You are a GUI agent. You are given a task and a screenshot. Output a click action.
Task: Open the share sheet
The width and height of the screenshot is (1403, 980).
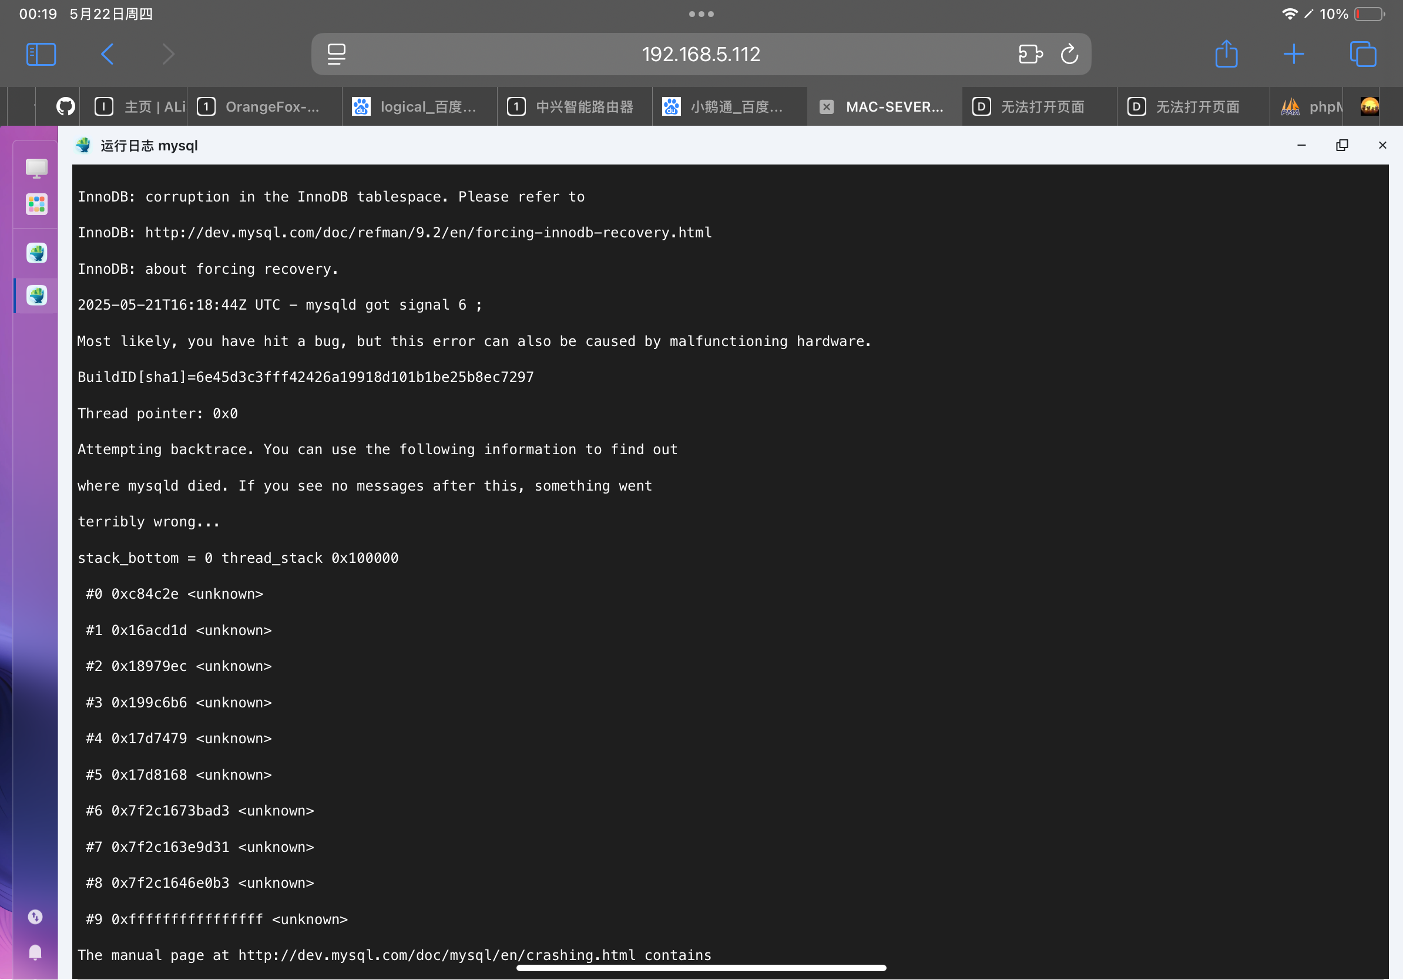1226,54
